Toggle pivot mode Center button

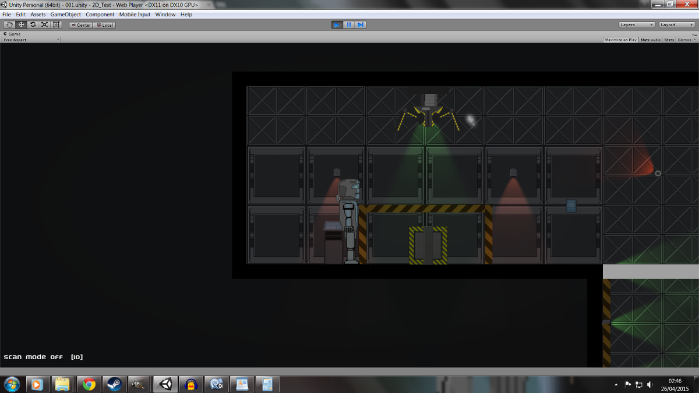[x=81, y=25]
